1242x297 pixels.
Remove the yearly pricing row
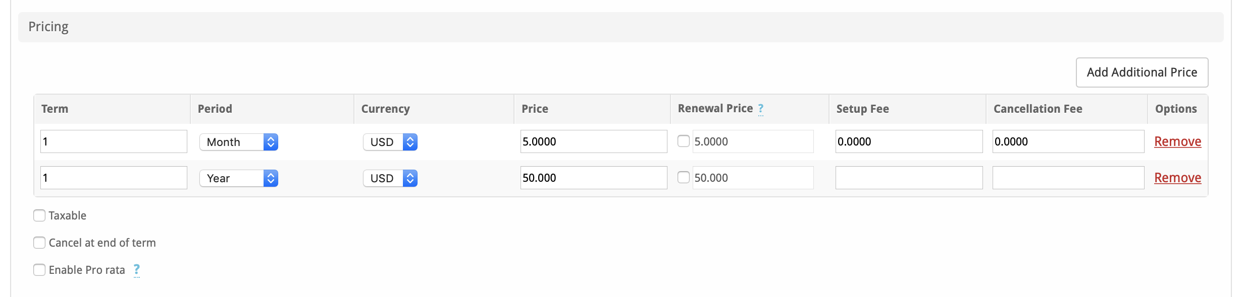coord(1177,178)
